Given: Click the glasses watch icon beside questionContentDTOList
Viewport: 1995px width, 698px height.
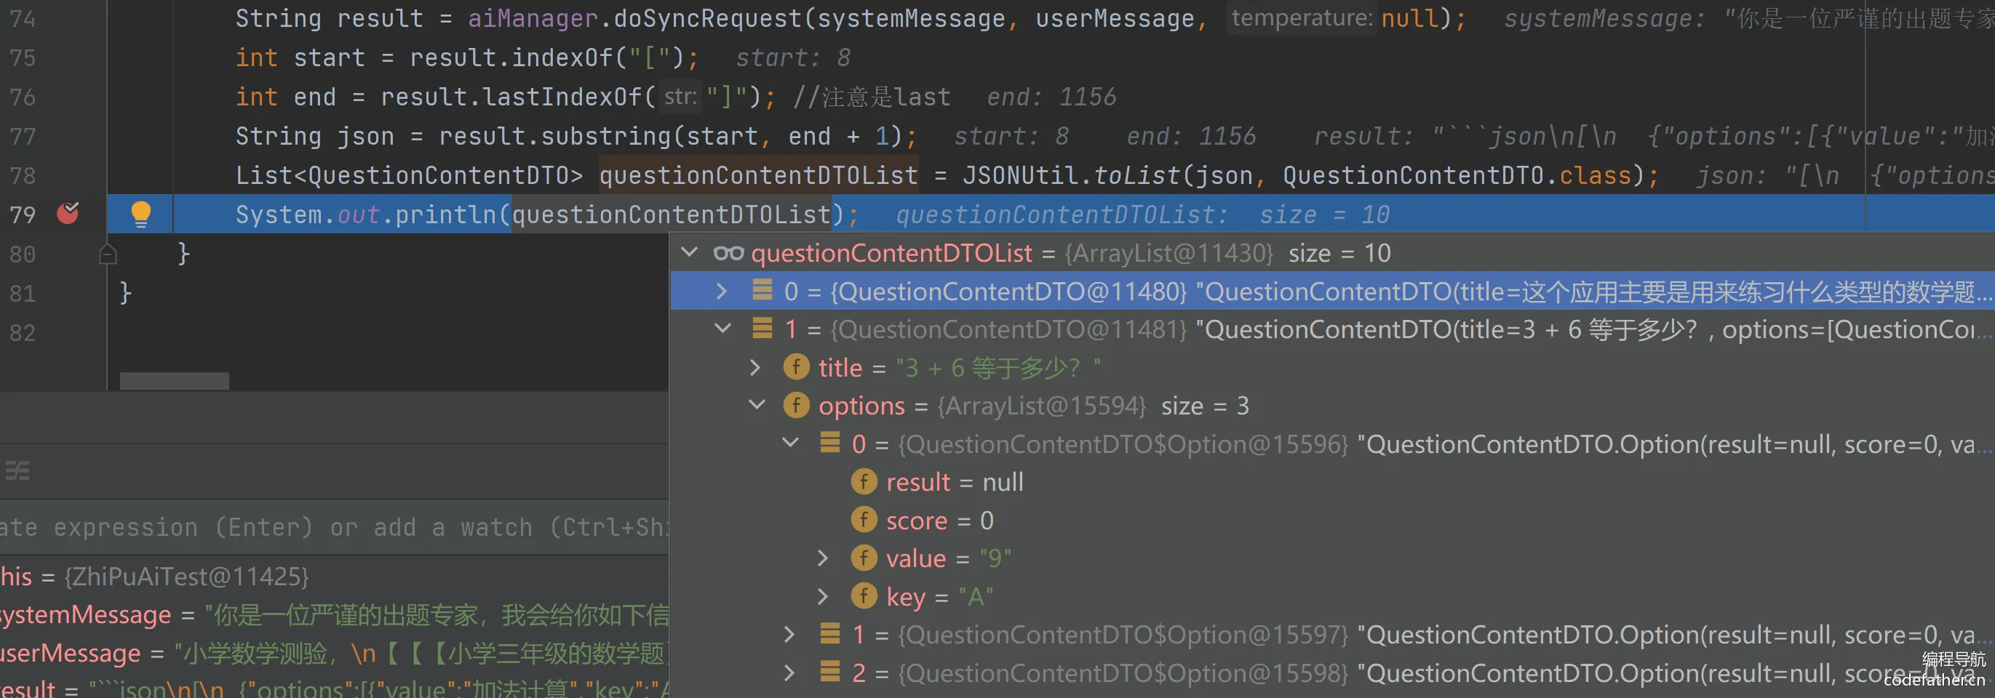Looking at the screenshot, I should (x=728, y=253).
